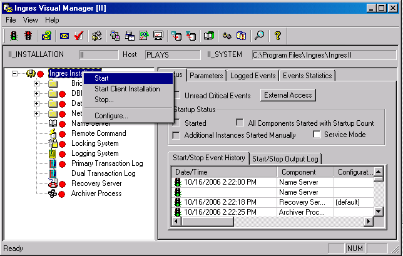Click event list scroll up arrow
This screenshot has width=403, height=256.
click(379, 172)
